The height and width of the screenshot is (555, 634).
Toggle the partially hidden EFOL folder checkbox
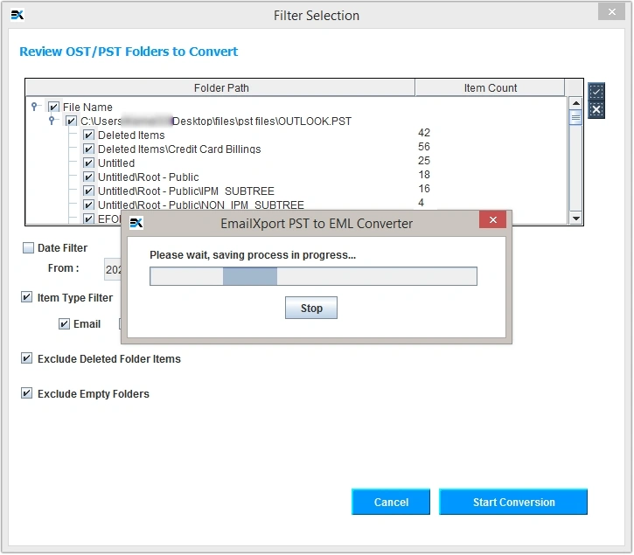pyautogui.click(x=88, y=219)
